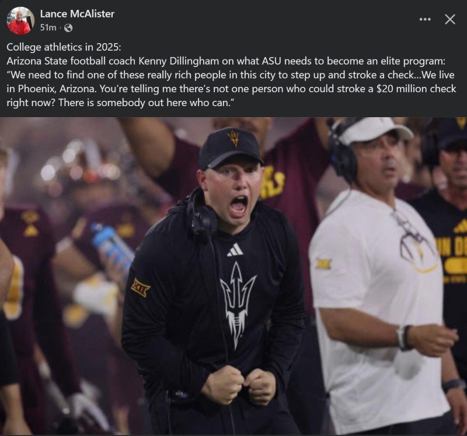Image resolution: width=467 pixels, height=436 pixels.
Task: Open the three-dot post options menu
Action: [425, 20]
